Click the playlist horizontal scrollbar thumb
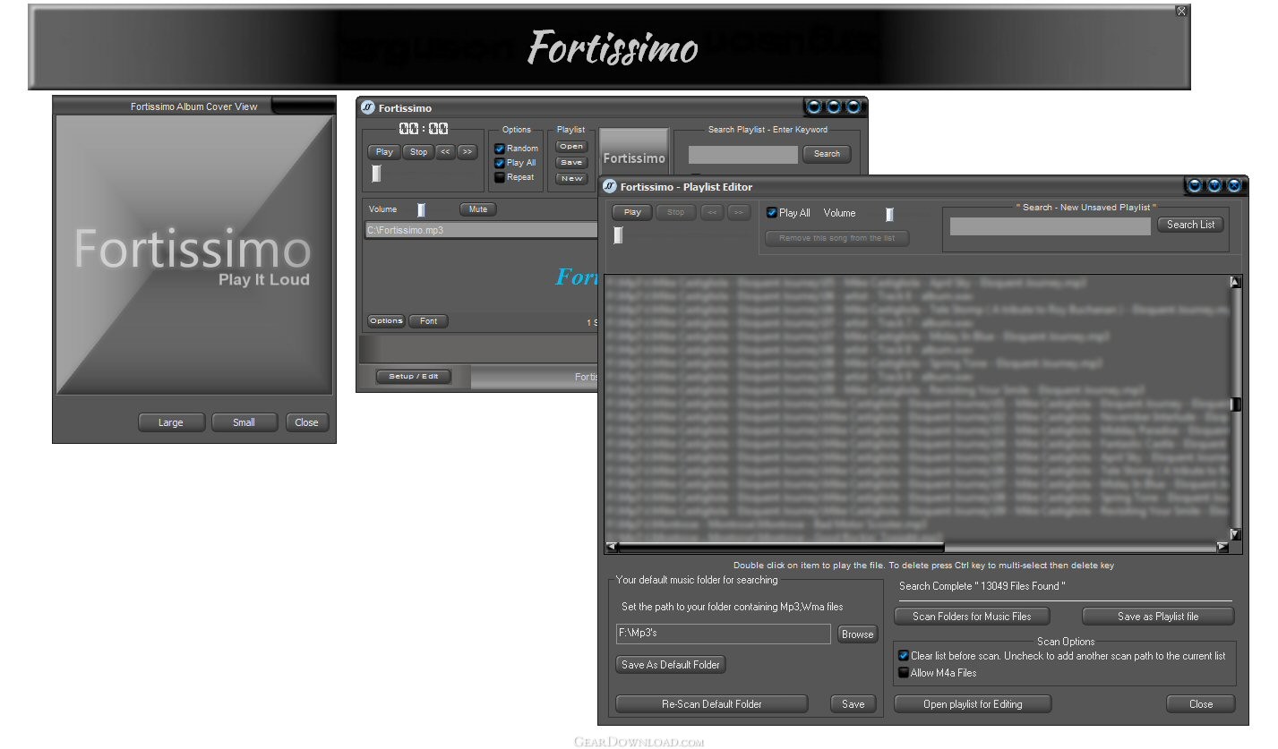The image size is (1278, 749). click(781, 547)
